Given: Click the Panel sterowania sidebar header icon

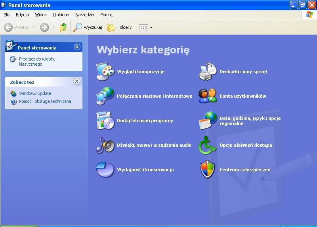Looking at the screenshot, I should 10,45.
